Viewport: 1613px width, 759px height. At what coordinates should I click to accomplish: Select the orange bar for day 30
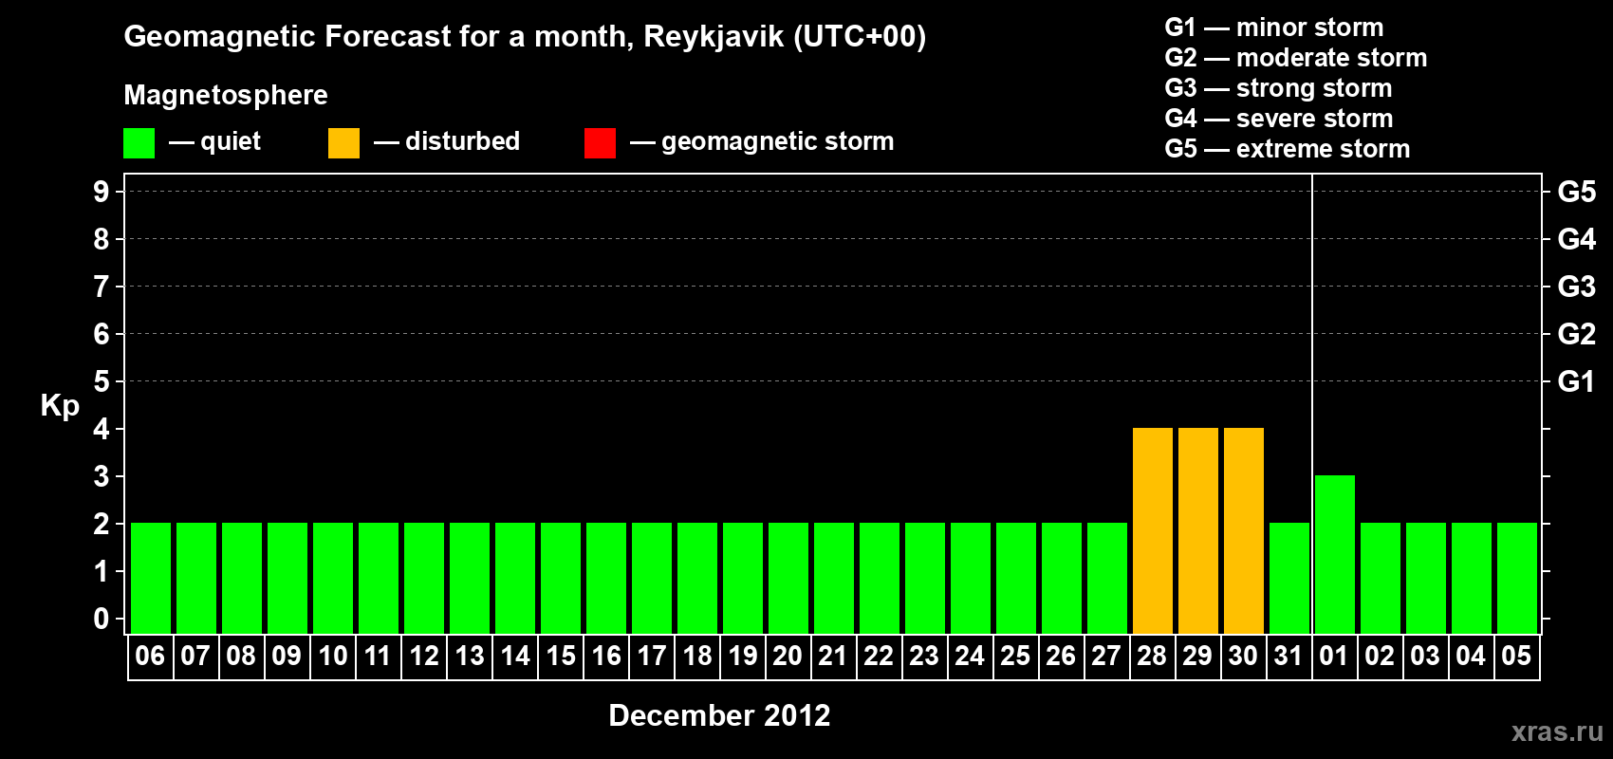pos(1244,530)
